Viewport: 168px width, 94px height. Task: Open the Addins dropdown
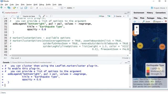(71, 8)
